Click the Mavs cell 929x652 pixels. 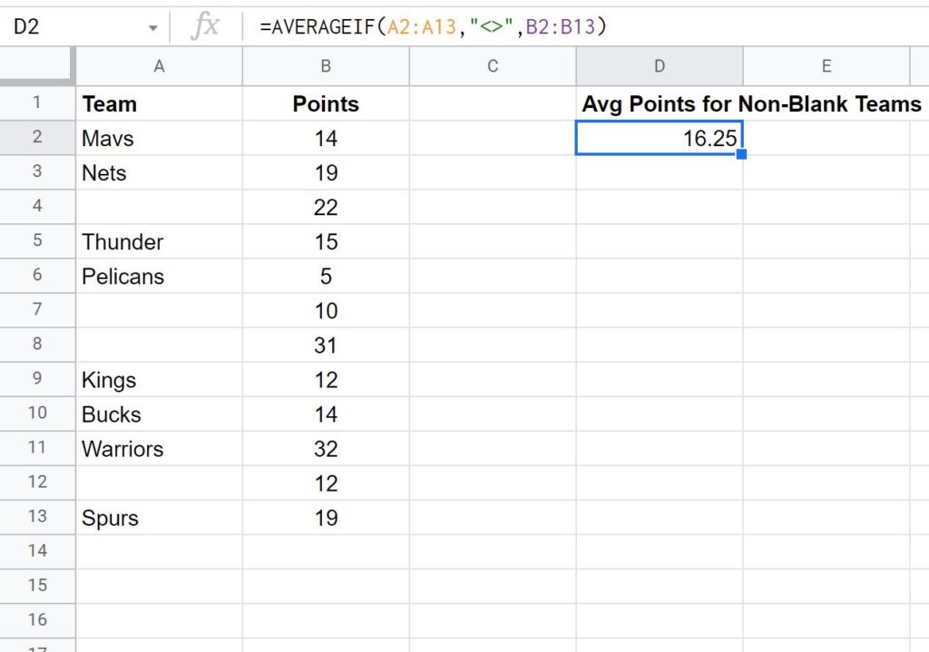coord(160,138)
